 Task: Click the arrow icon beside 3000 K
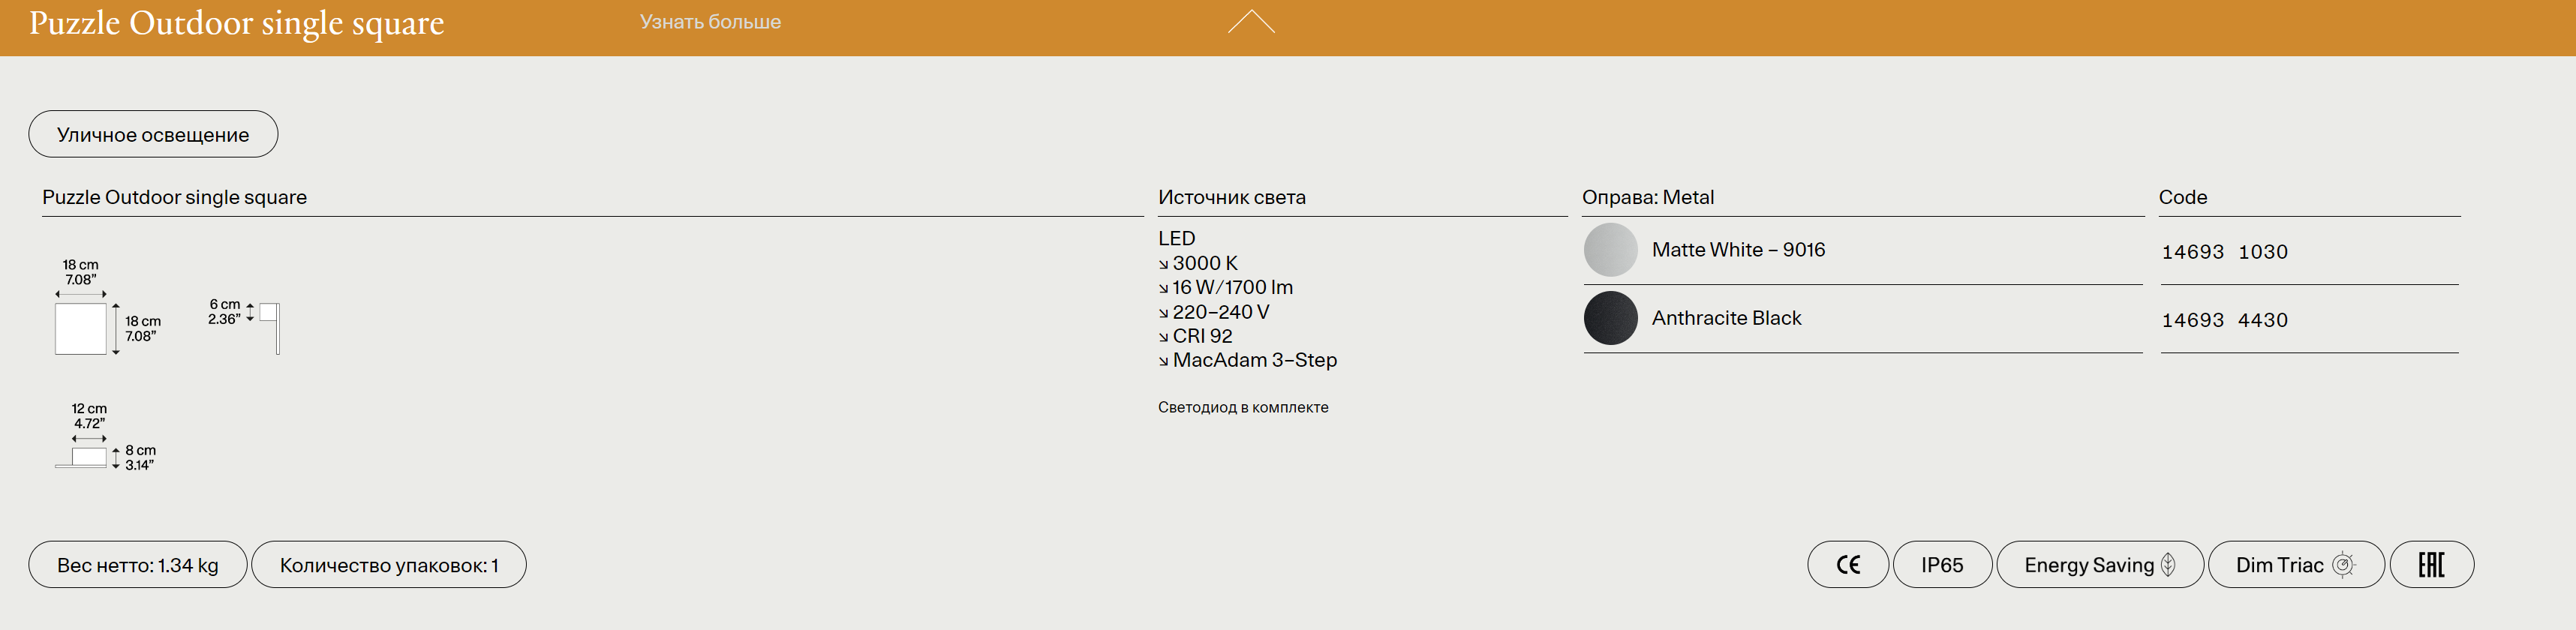tap(1163, 265)
